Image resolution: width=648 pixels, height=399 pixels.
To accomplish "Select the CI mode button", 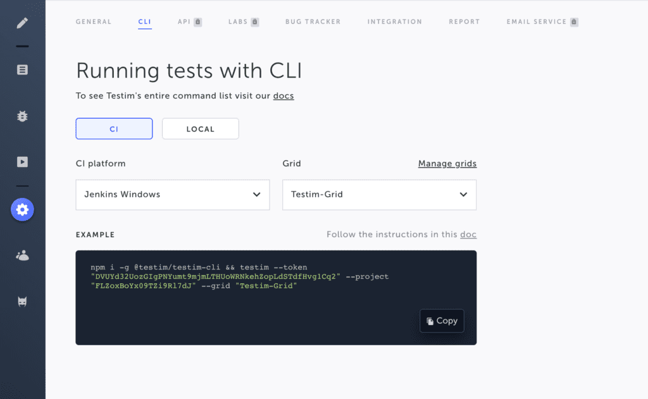I will 114,129.
